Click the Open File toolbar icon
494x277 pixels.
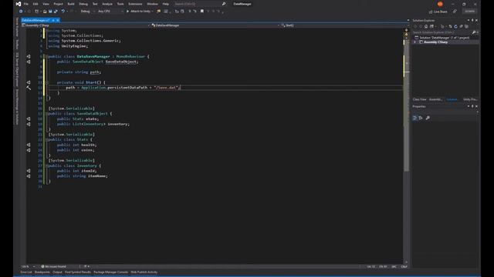click(x=45, y=12)
